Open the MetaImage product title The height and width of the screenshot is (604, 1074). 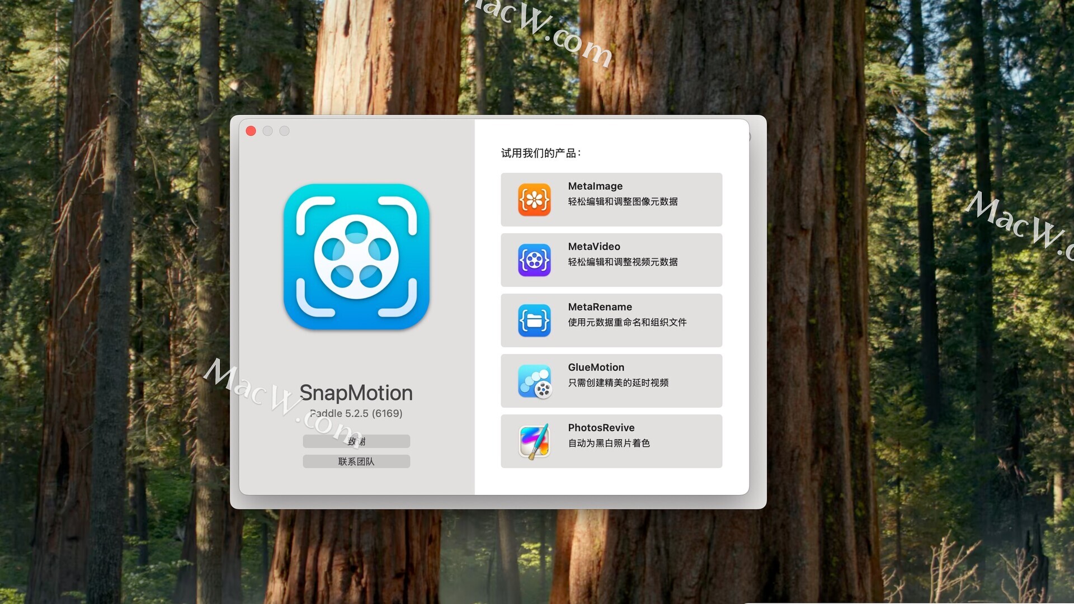(595, 186)
